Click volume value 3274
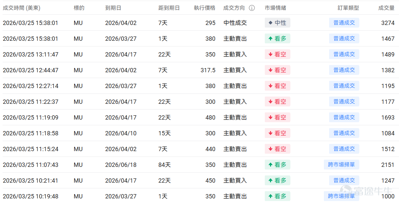Screen dimensions: 399x203 pos(388,23)
